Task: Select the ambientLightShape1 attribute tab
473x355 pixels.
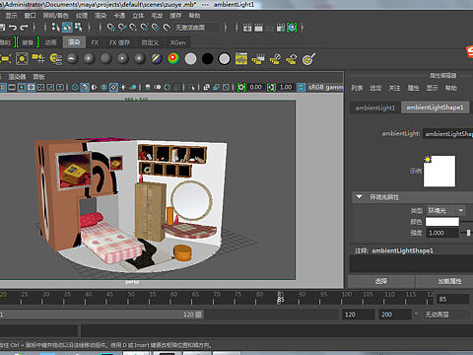Action: [x=435, y=107]
